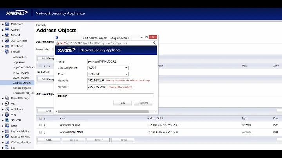Screen dimensions: 282x158
Task: Toggle select-all checkbox in Address Objects table header
Action: (x=40, y=118)
